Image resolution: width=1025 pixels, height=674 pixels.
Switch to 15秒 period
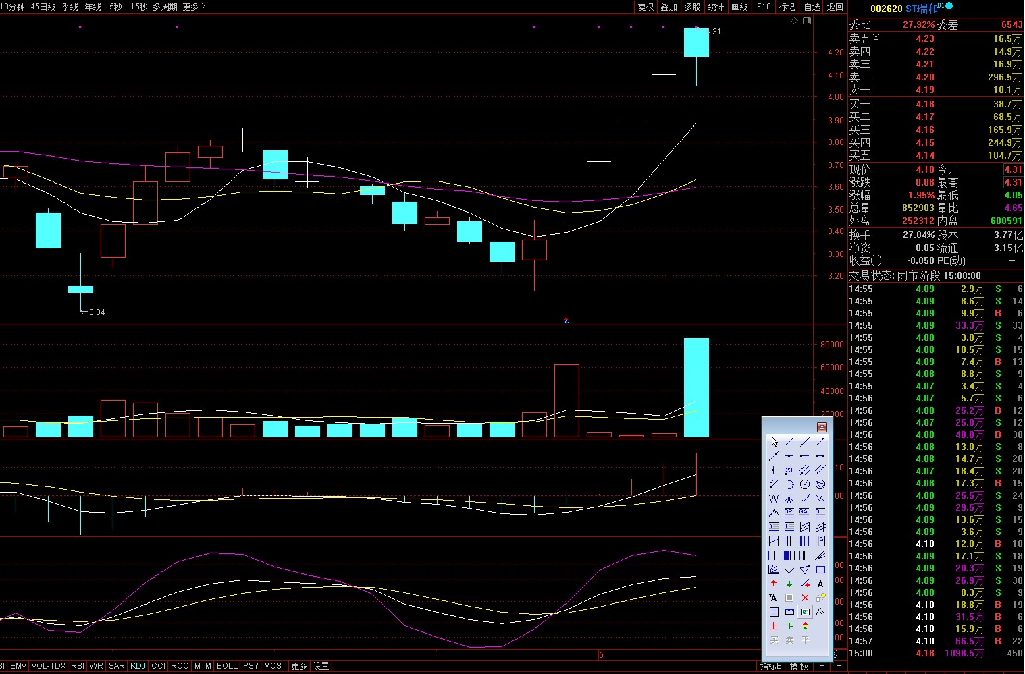(x=138, y=7)
